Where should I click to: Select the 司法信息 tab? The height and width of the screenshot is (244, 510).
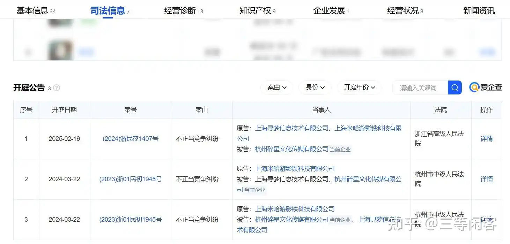(110, 11)
